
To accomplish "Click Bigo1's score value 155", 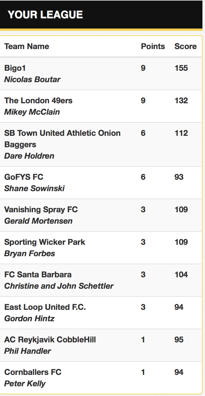I will click(x=181, y=68).
